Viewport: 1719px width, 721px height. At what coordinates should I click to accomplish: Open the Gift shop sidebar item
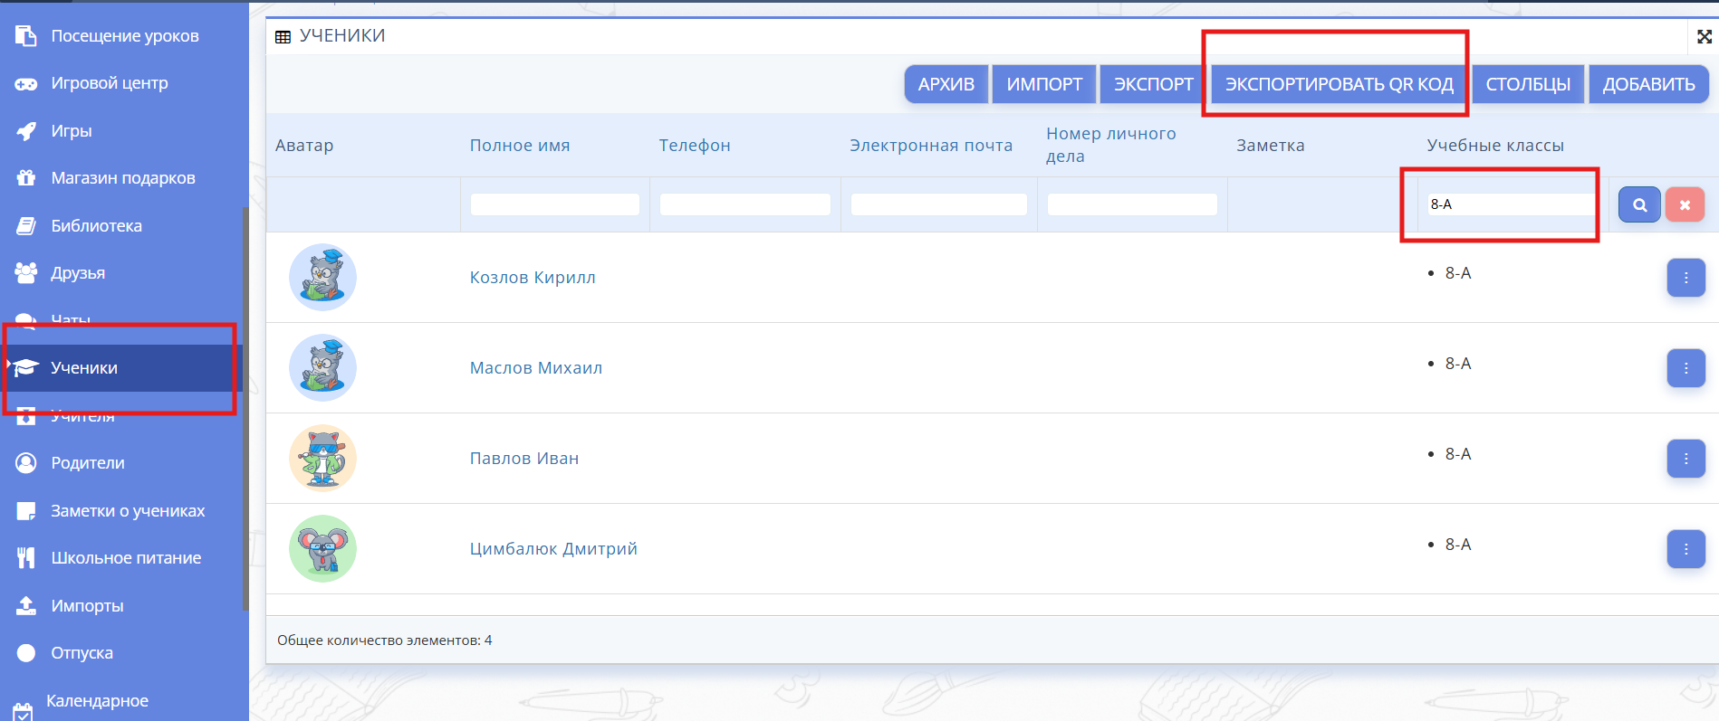point(122,178)
